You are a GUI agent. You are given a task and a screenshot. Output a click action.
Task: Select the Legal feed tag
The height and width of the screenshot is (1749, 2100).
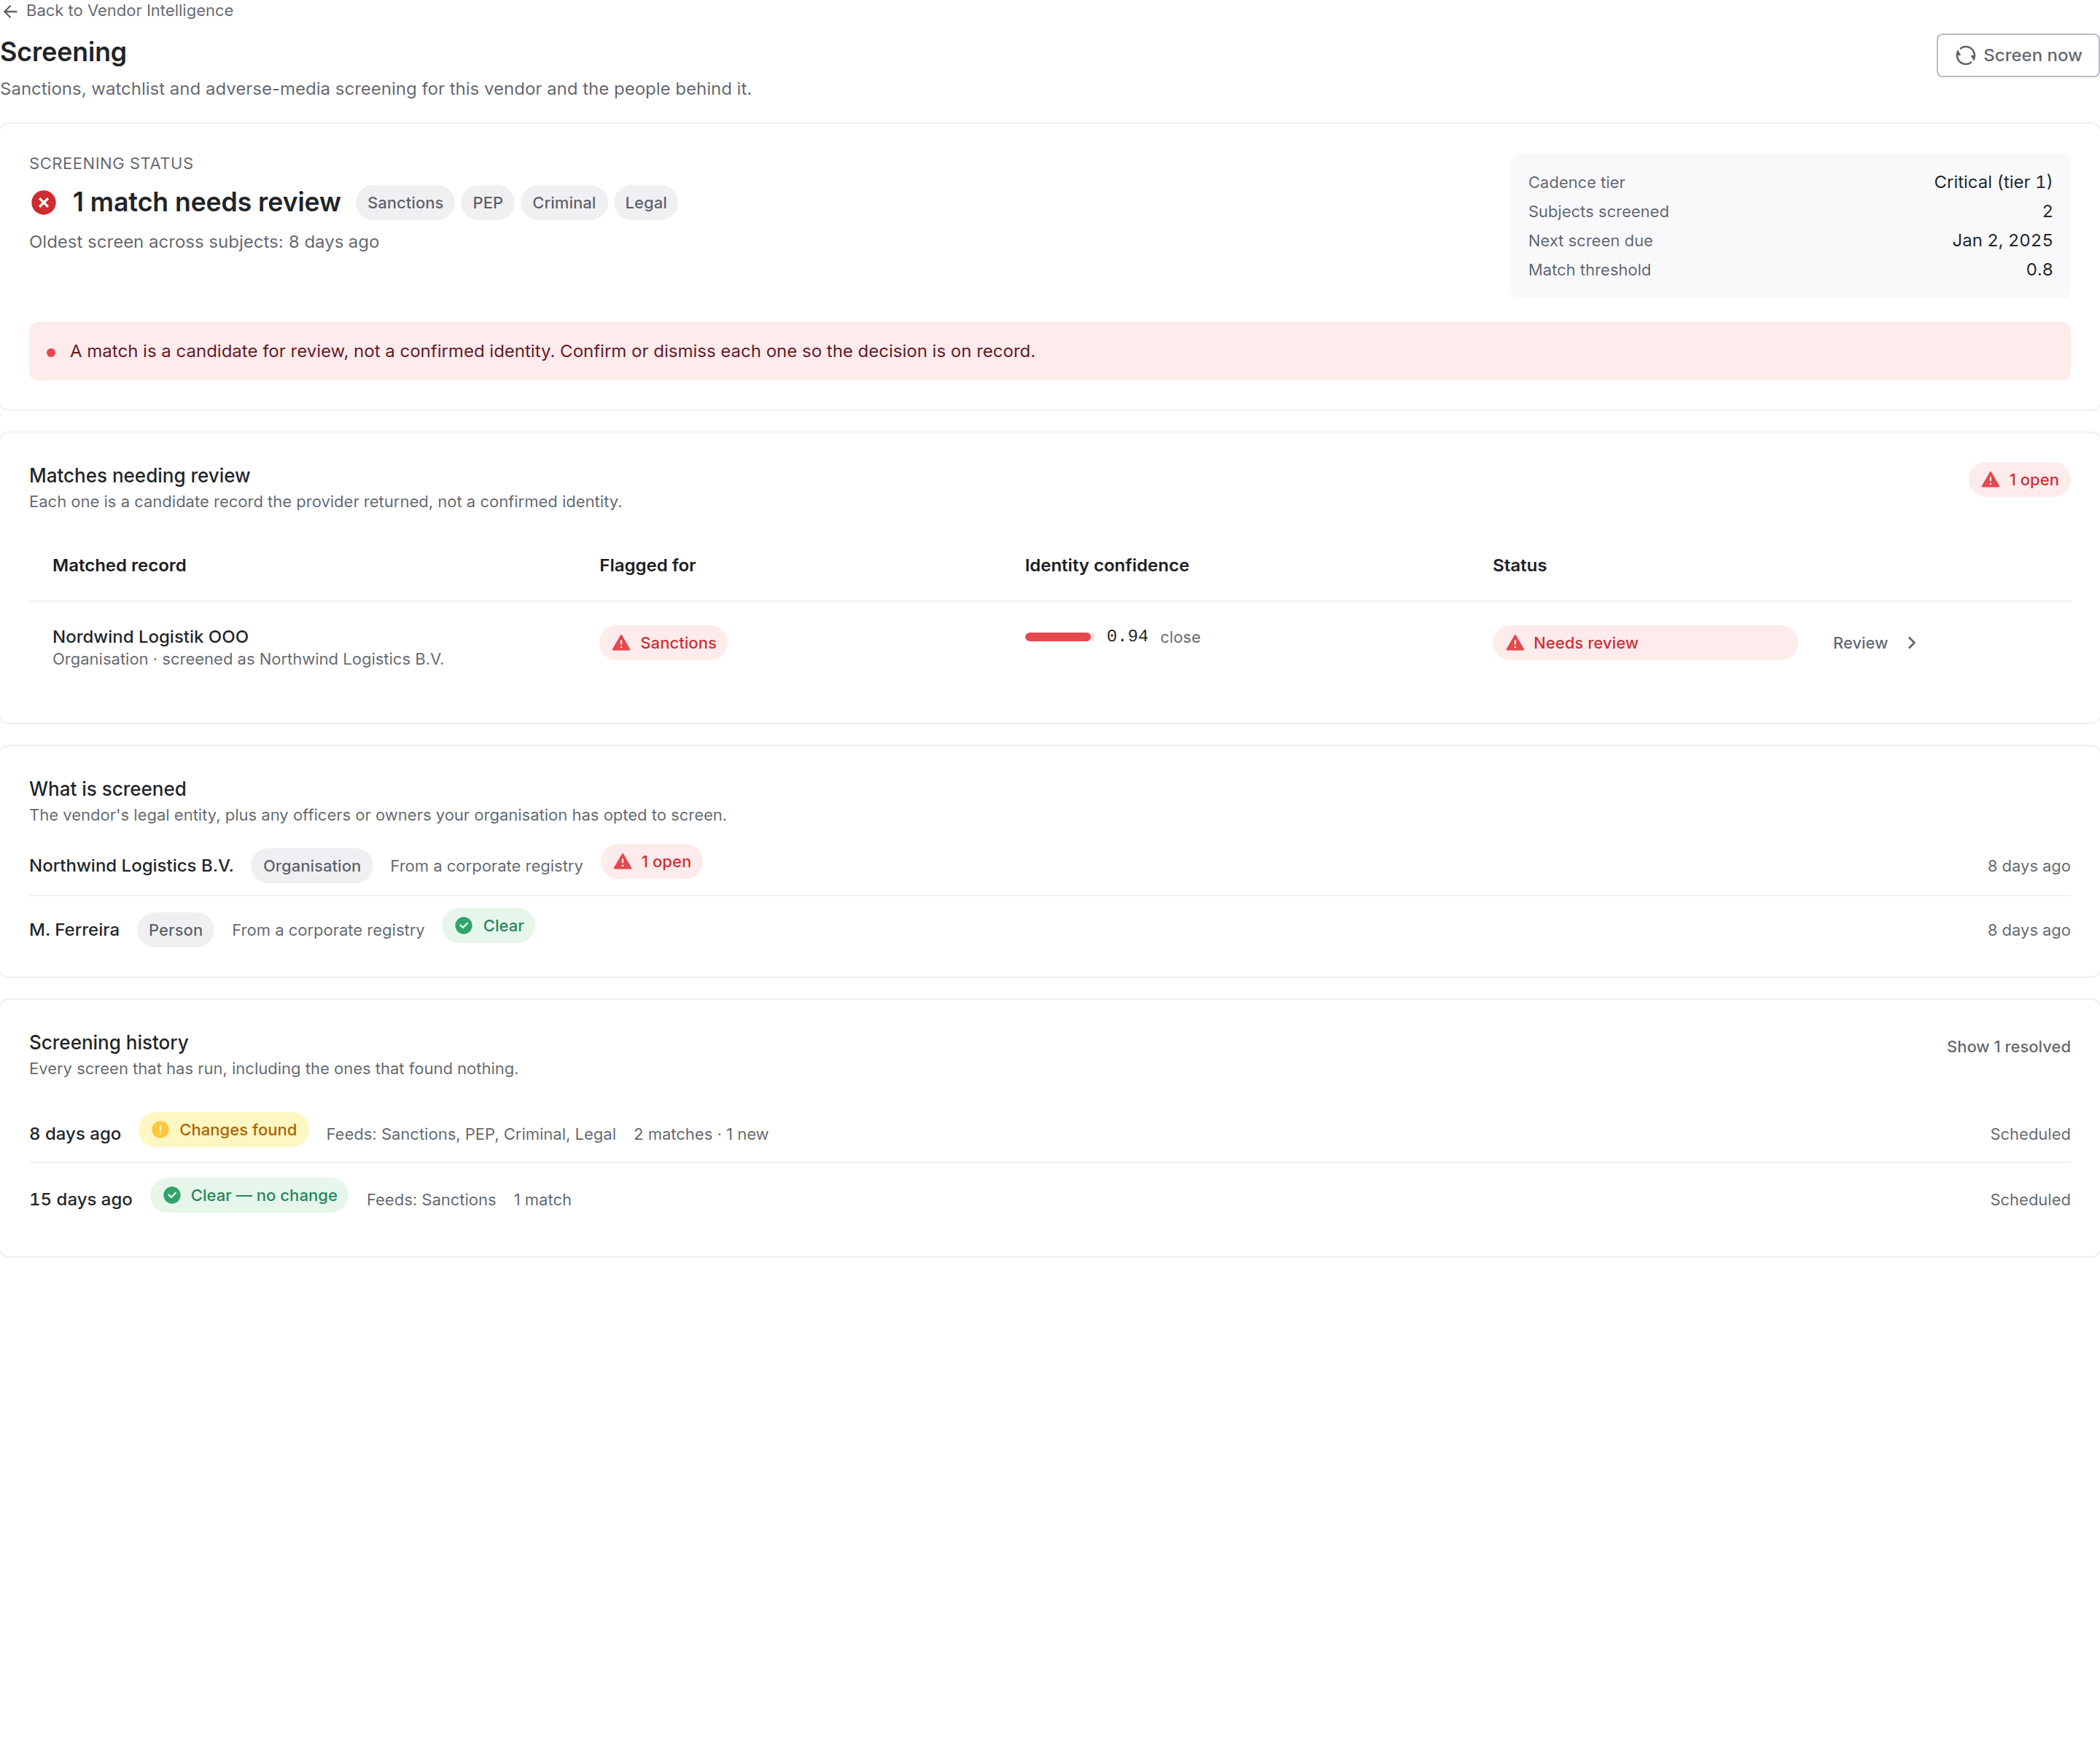646,203
